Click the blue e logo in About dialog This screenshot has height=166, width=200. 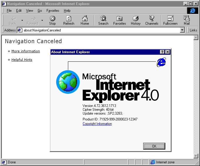[161, 62]
